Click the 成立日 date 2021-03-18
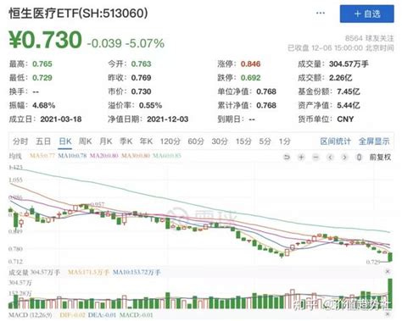The height and width of the screenshot is (321, 402). click(x=61, y=119)
